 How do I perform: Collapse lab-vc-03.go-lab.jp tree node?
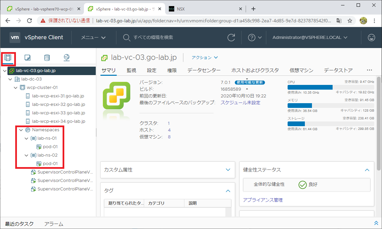click(x=5, y=71)
